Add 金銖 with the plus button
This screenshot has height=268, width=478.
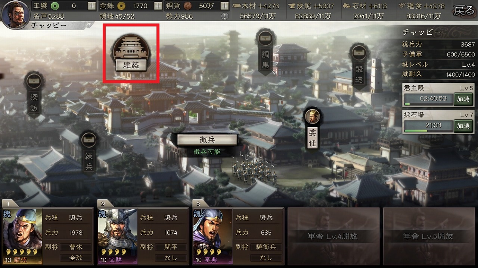coord(158,6)
